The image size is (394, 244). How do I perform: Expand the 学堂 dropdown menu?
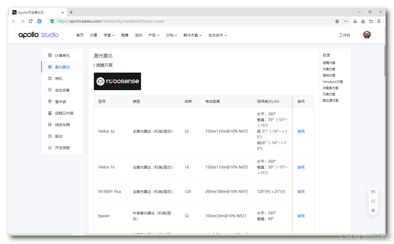(x=109, y=35)
